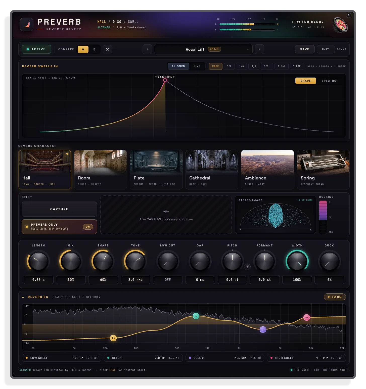Collapse the Reverb EQ section triangle
Image resolution: width=366 pixels, height=389 pixels.
[23, 297]
